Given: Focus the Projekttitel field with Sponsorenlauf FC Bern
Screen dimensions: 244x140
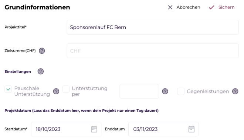Looking at the screenshot, I should [x=153, y=27].
